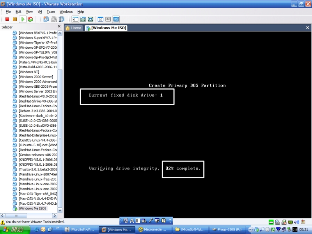Click the network adapter icon in VMware statusbar

pos(290,222)
